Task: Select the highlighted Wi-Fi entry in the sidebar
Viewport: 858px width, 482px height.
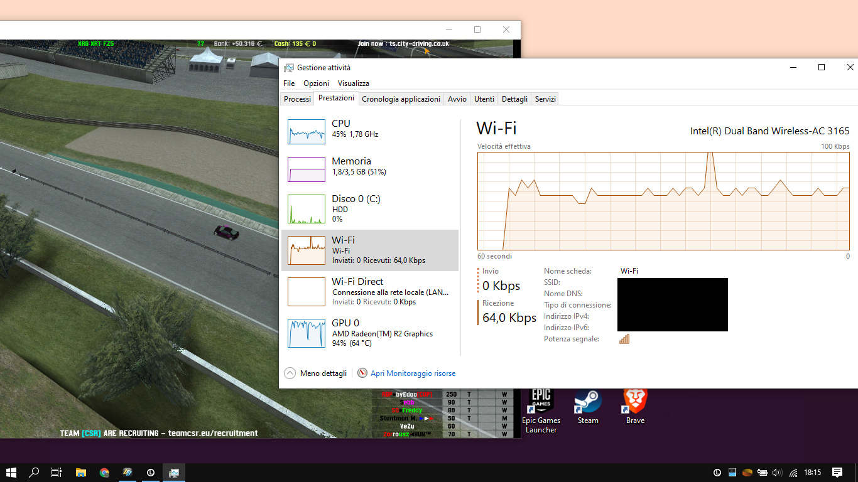Action: coord(370,250)
